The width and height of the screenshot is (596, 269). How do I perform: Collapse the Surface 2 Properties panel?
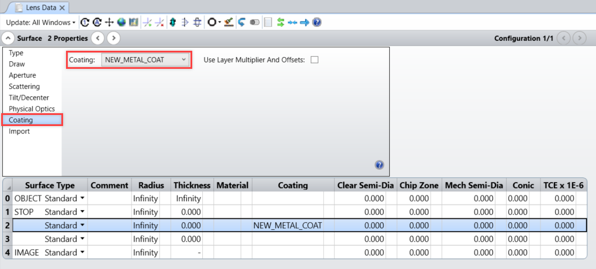tap(8, 39)
